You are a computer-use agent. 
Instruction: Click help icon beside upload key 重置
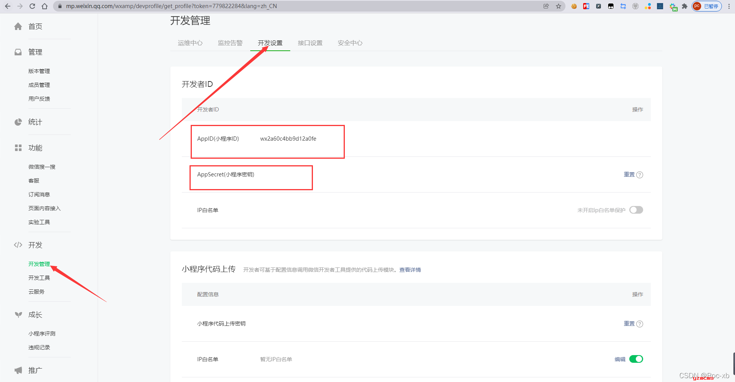click(640, 324)
